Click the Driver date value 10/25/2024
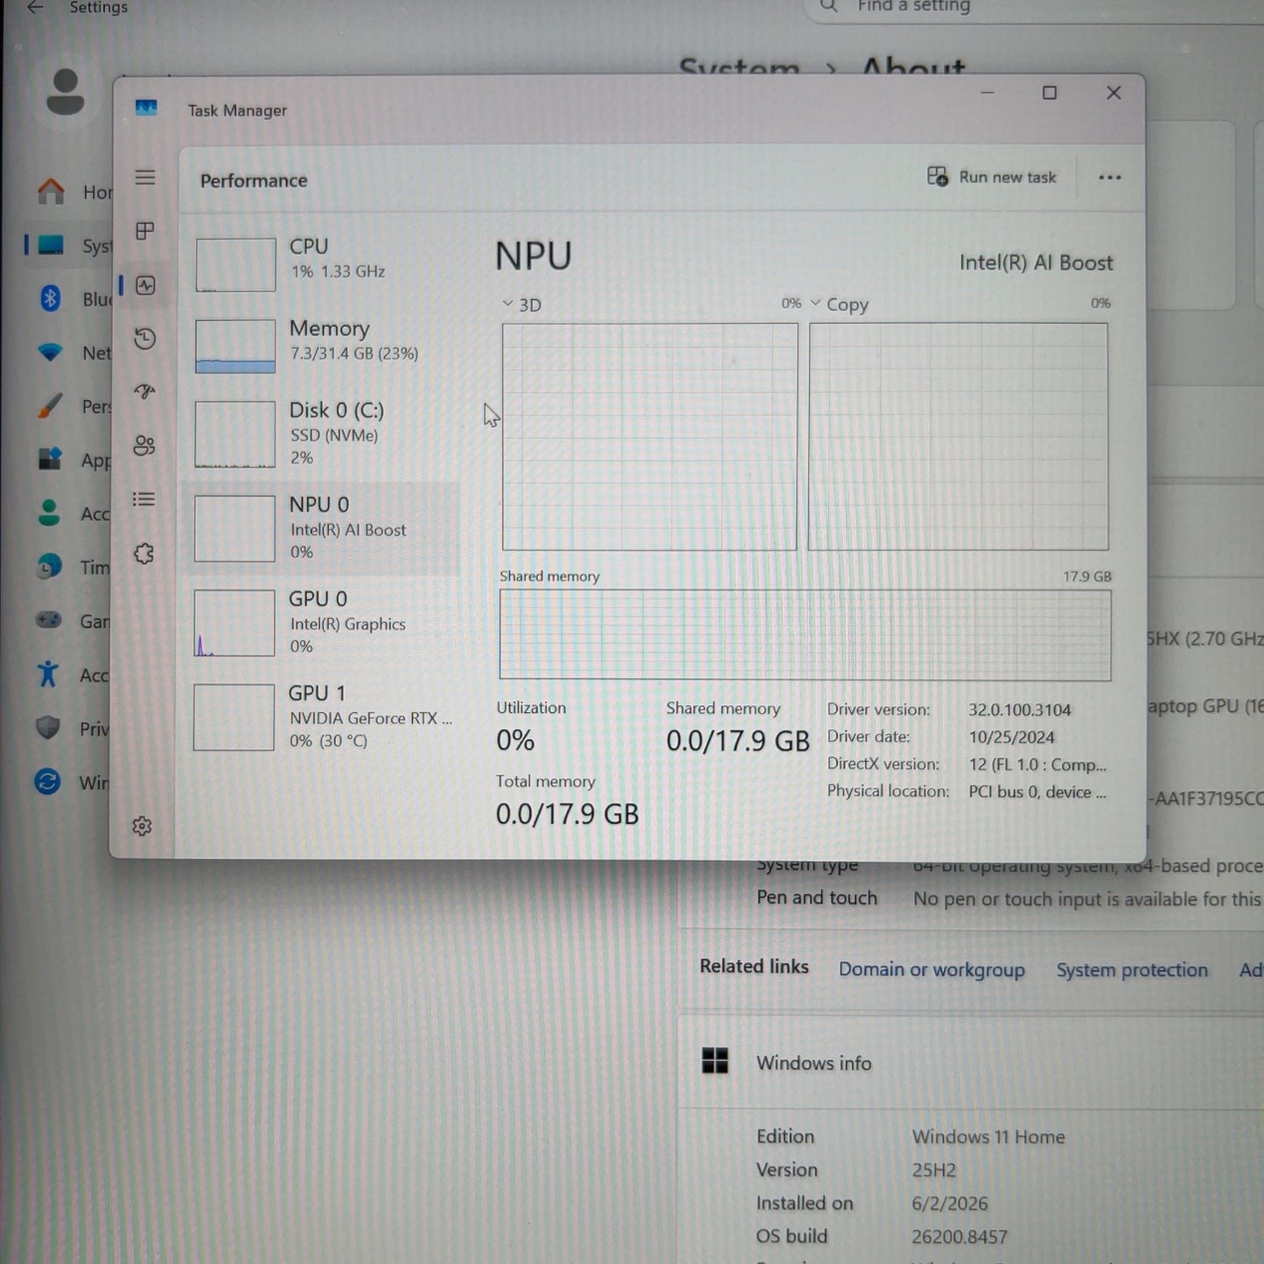 pos(1011,737)
